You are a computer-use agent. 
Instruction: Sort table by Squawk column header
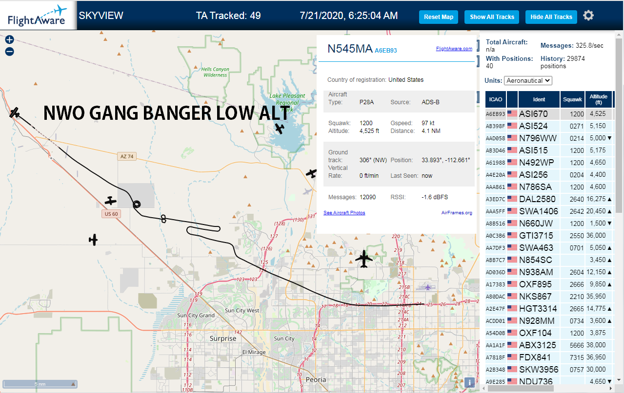pyautogui.click(x=572, y=99)
